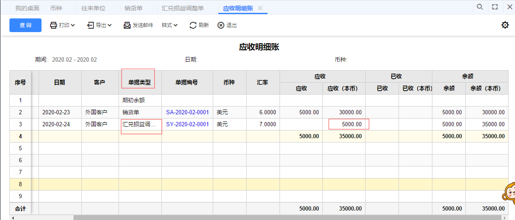Click the 单据类型 column header
Image resolution: width=515 pixels, height=220 pixels.
tap(140, 82)
